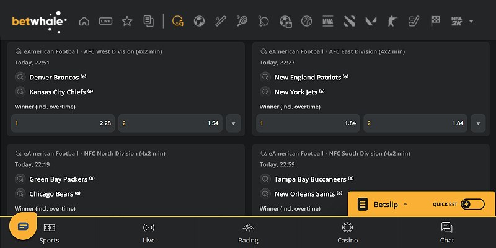Select the American Football helmet icon
Screen dimensions: 496x248
(x=178, y=22)
